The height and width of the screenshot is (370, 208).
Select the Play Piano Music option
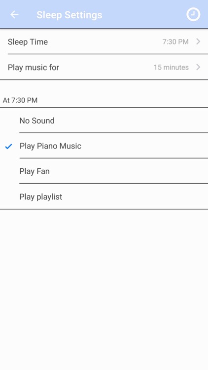(104, 146)
